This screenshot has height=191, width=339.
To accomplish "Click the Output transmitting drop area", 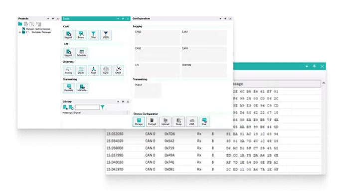I will (148, 90).
